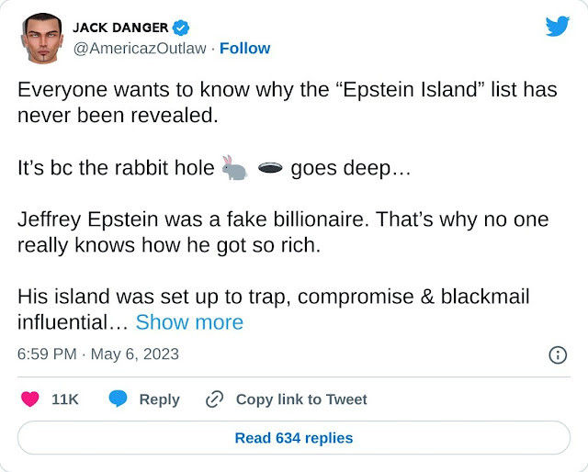Click the hole emoji in the tweet
This screenshot has height=472, width=588.
click(270, 168)
